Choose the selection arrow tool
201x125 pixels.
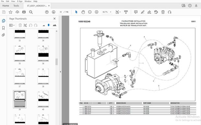(x=77, y=12)
